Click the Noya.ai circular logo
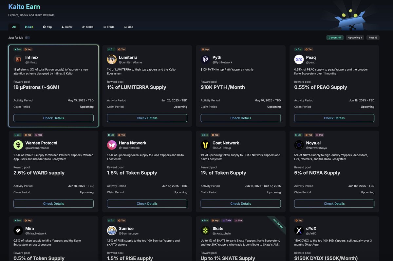Viewport: 393px width, 261px height. [x=299, y=145]
